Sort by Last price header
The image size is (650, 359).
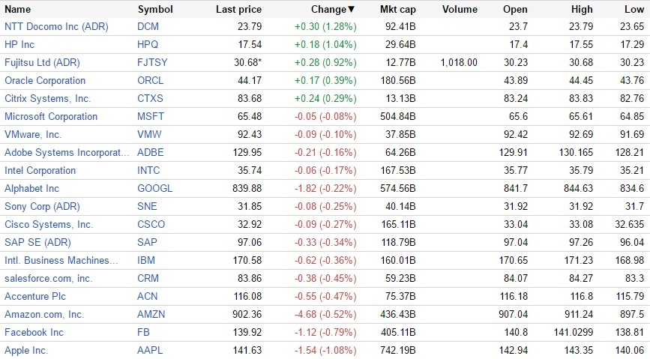coord(238,10)
